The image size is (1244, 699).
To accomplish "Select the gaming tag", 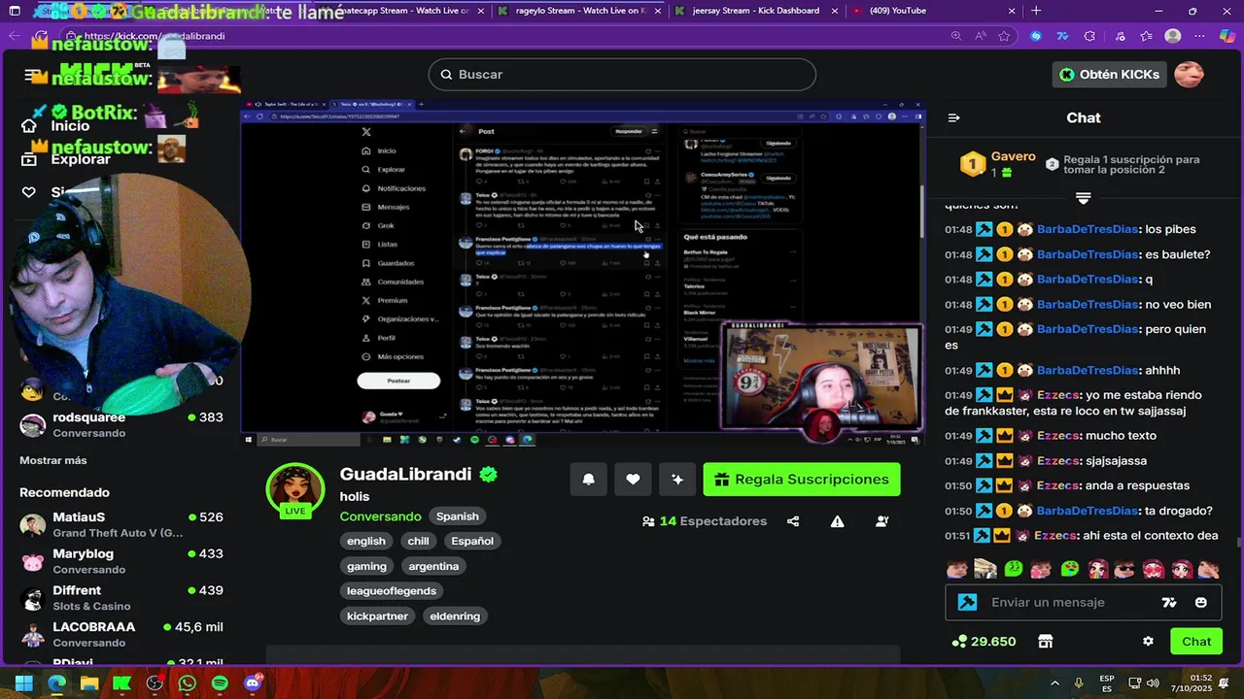I will pyautogui.click(x=366, y=566).
